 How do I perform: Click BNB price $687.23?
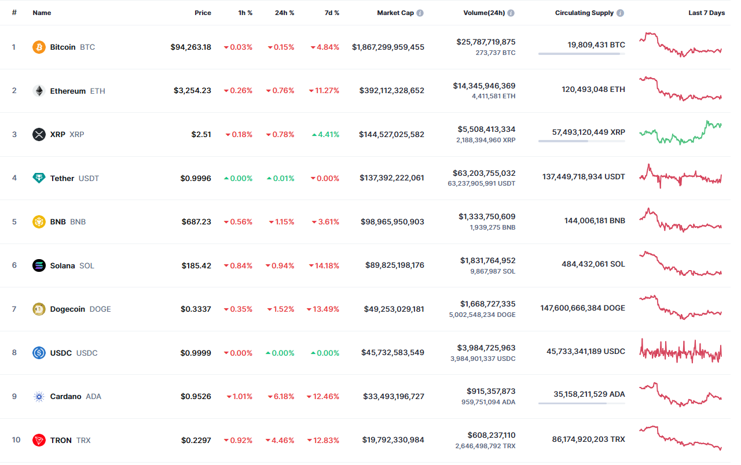pos(196,222)
